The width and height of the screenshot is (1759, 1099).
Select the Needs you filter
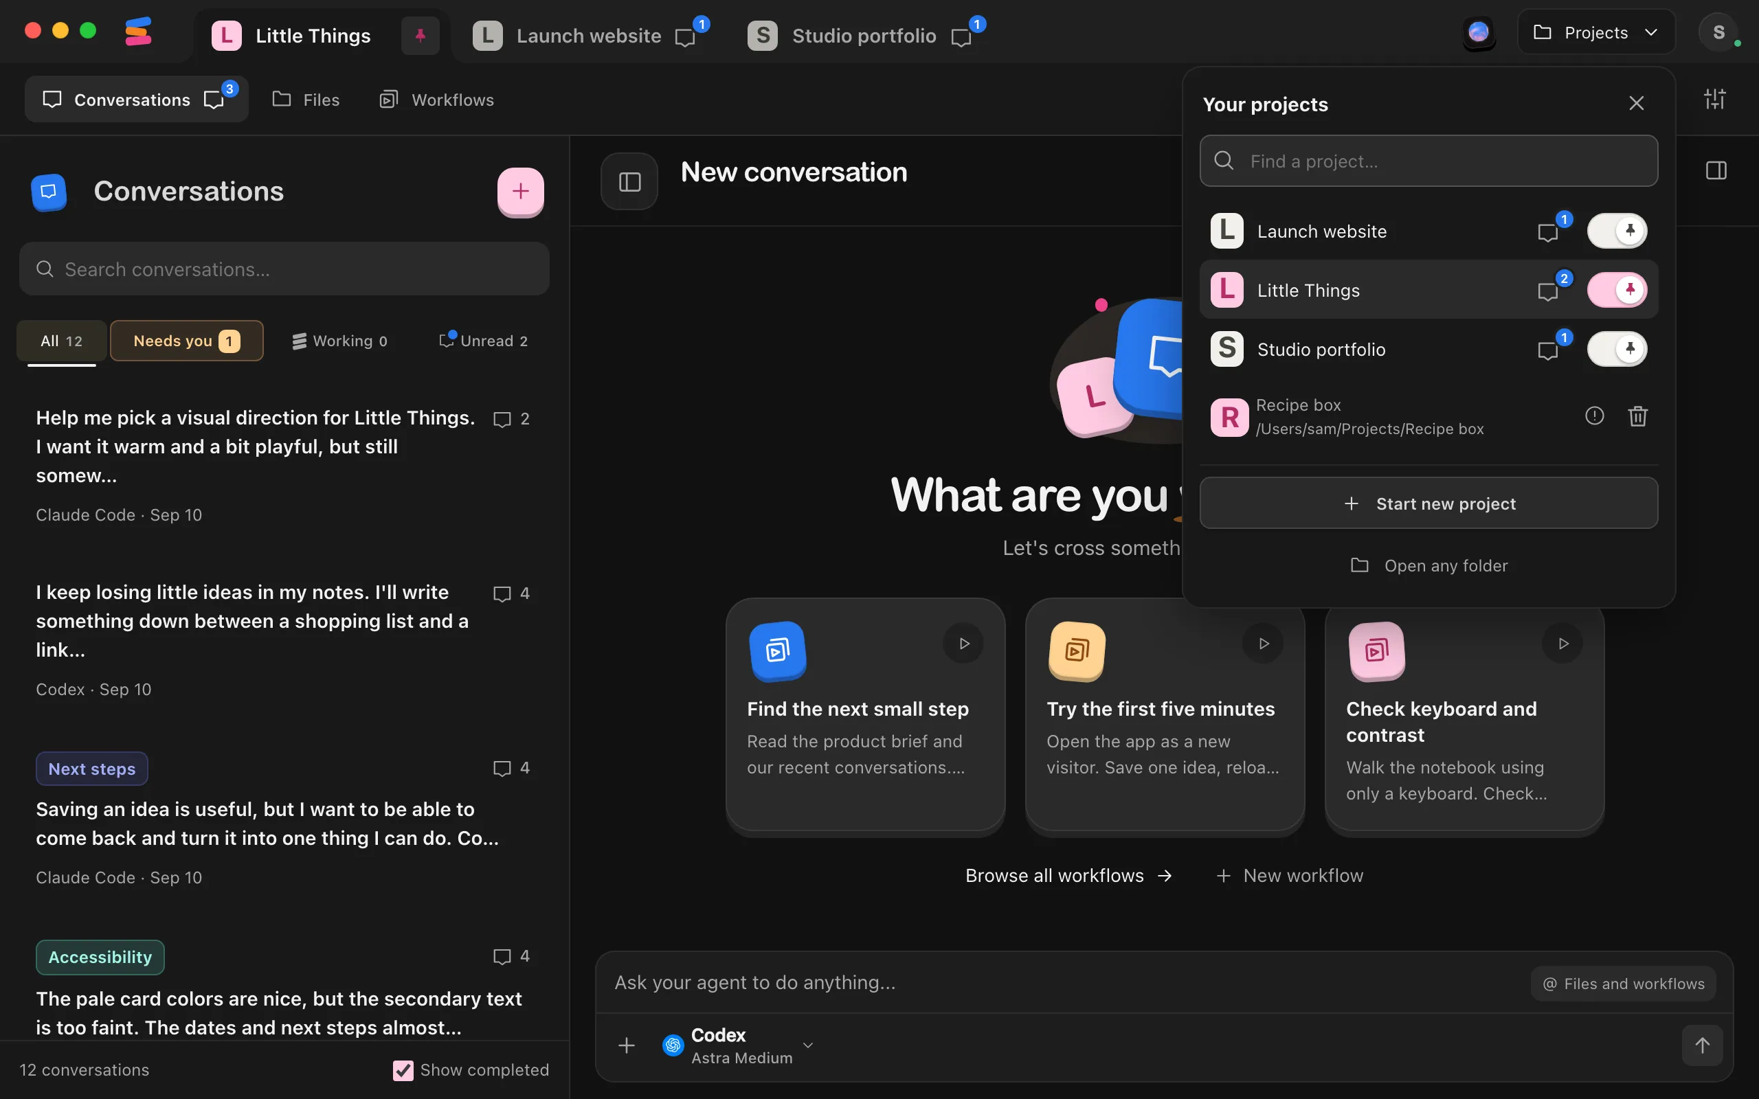point(187,341)
